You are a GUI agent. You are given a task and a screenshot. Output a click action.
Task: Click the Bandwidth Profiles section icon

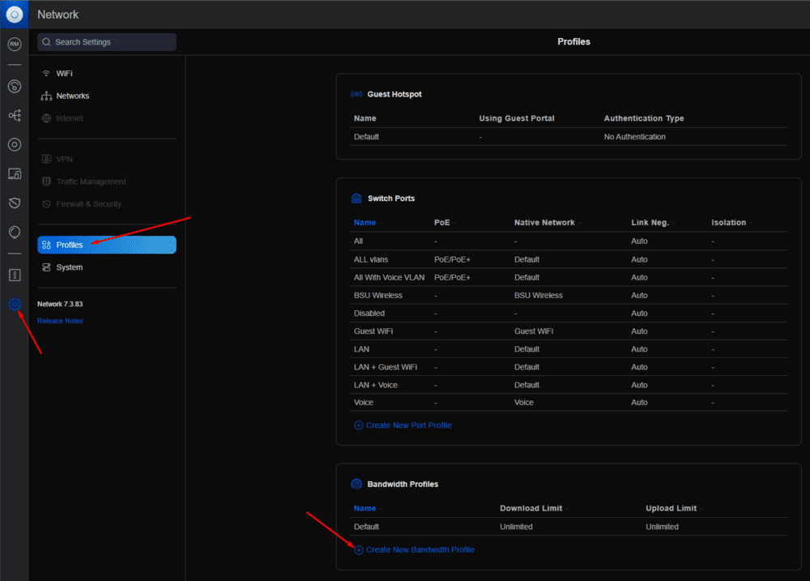pyautogui.click(x=356, y=485)
